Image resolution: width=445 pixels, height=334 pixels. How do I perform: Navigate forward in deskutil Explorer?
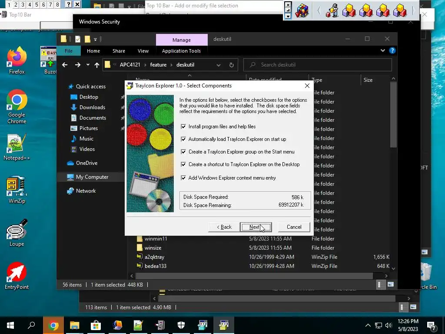[77, 65]
